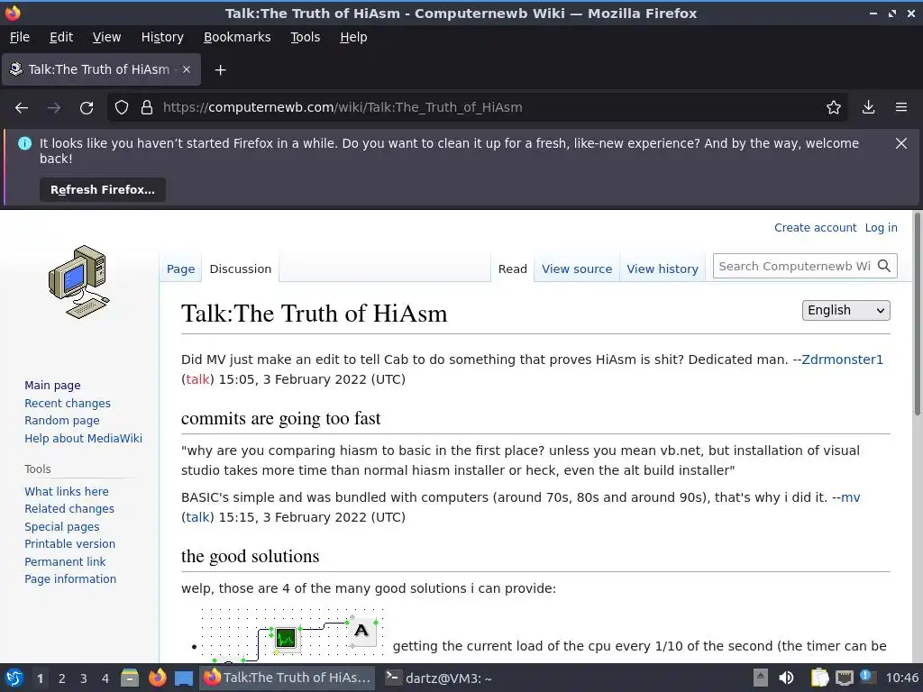Open the Firefox downloads panel

(x=868, y=108)
